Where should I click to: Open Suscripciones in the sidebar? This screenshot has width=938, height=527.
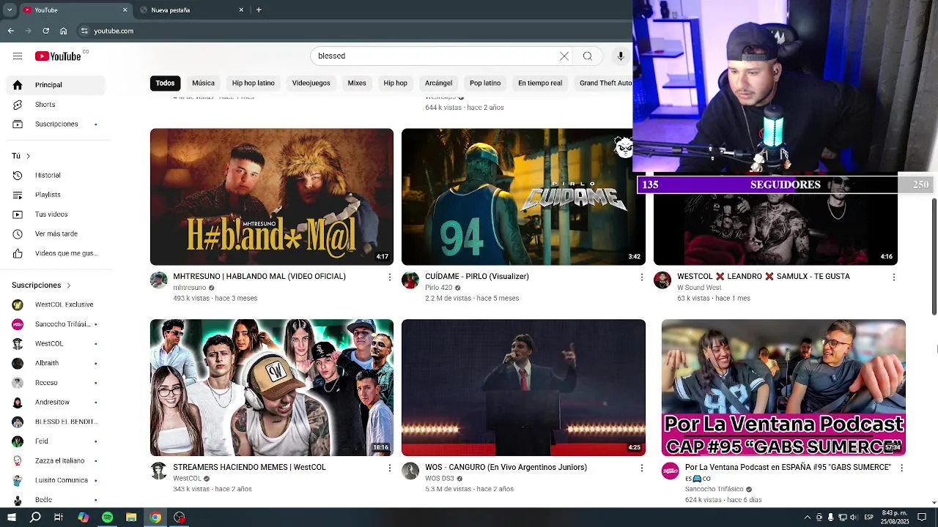[x=56, y=124]
